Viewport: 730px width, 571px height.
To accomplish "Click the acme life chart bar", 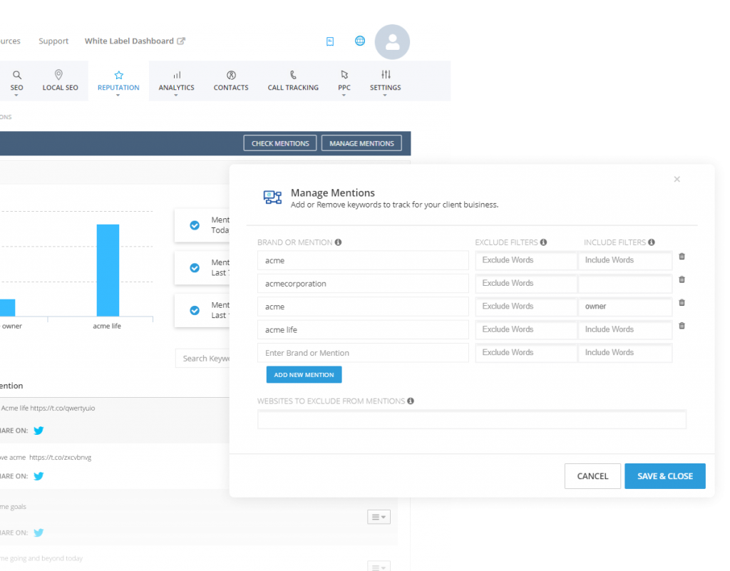I will point(108,270).
